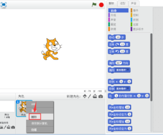Click the blocks palette vertical scrollbar

click(151, 67)
